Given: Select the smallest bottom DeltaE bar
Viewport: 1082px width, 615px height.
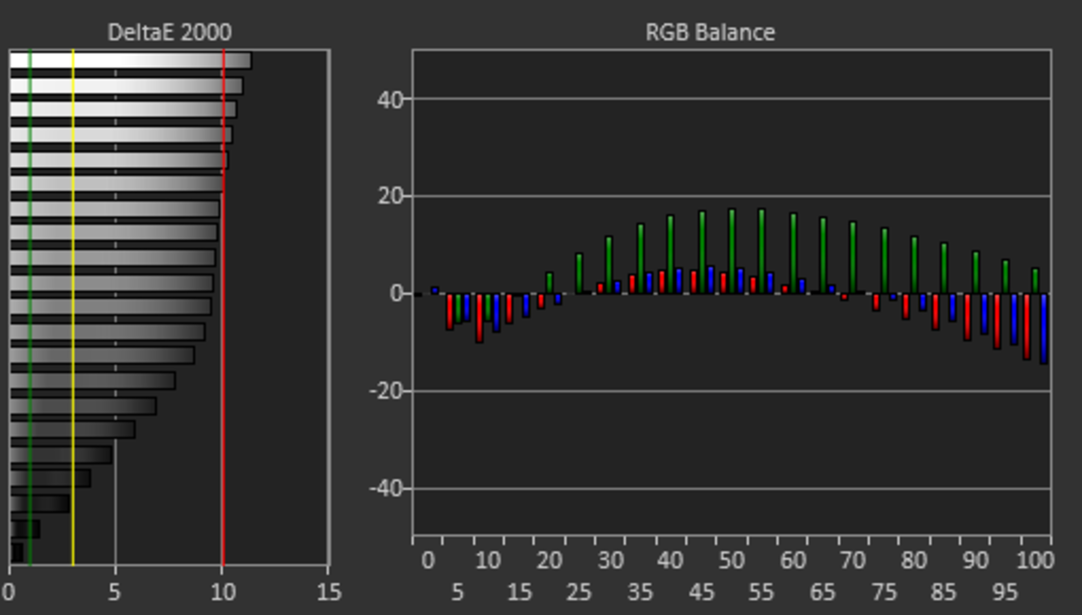Looking at the screenshot, I should click(17, 552).
